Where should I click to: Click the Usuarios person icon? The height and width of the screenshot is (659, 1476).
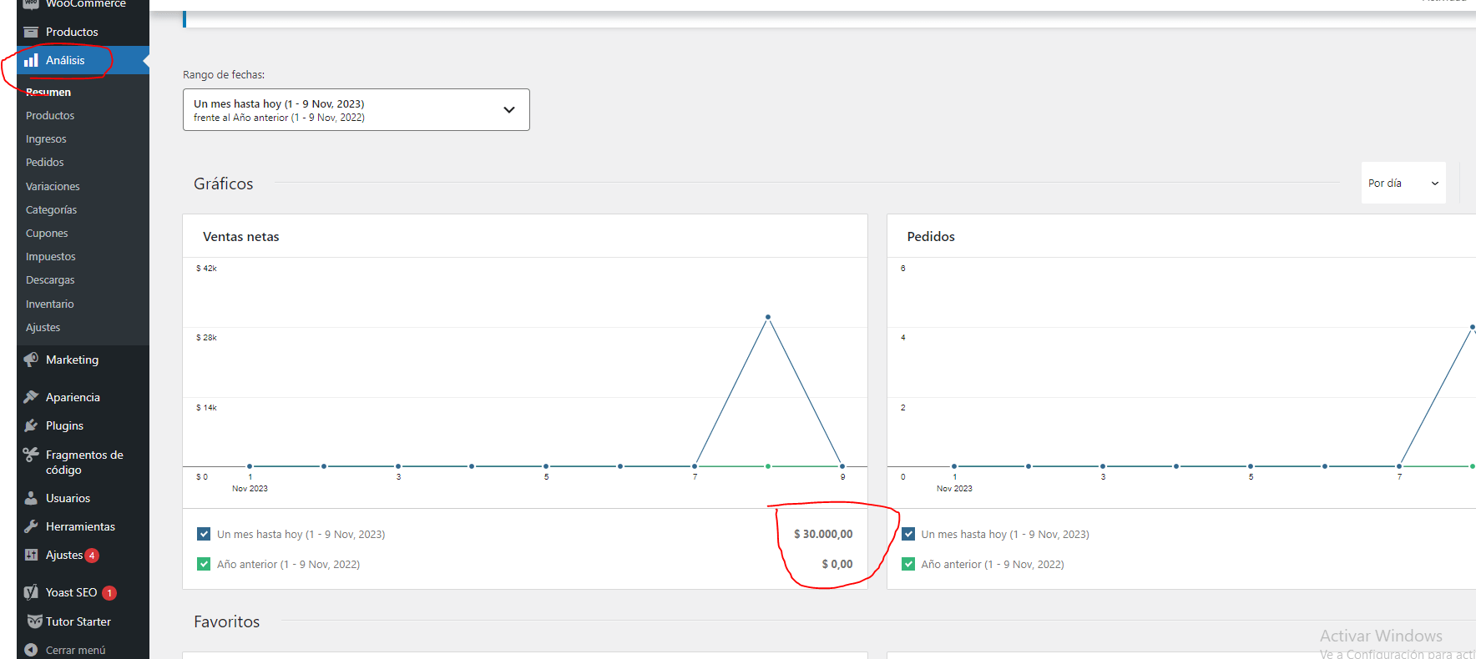31,498
